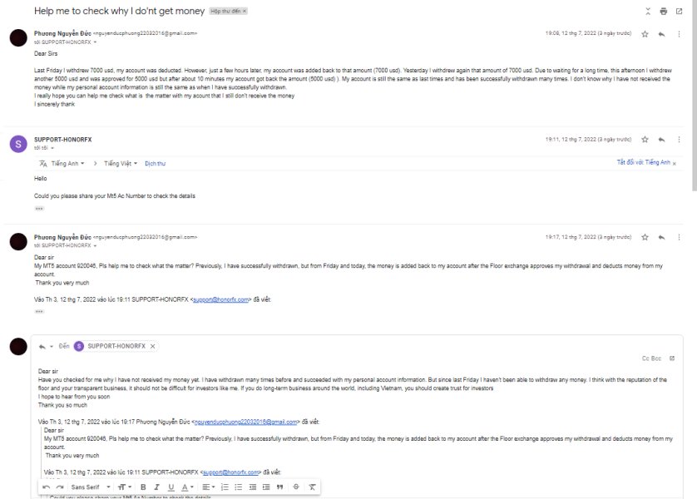Viewport: 697px width, 499px height.
Task: Print the whole email conversation
Action: (x=663, y=11)
